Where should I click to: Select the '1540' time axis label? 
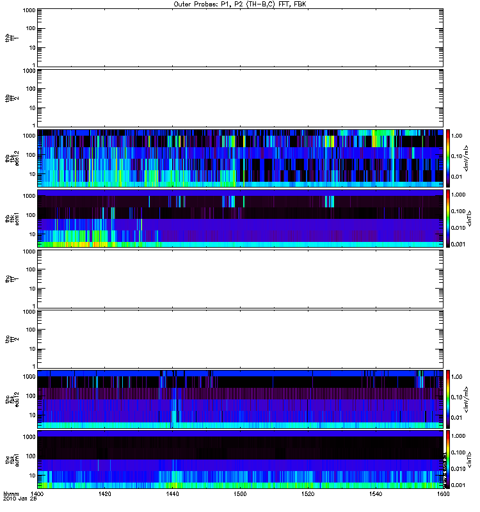tap(376, 493)
